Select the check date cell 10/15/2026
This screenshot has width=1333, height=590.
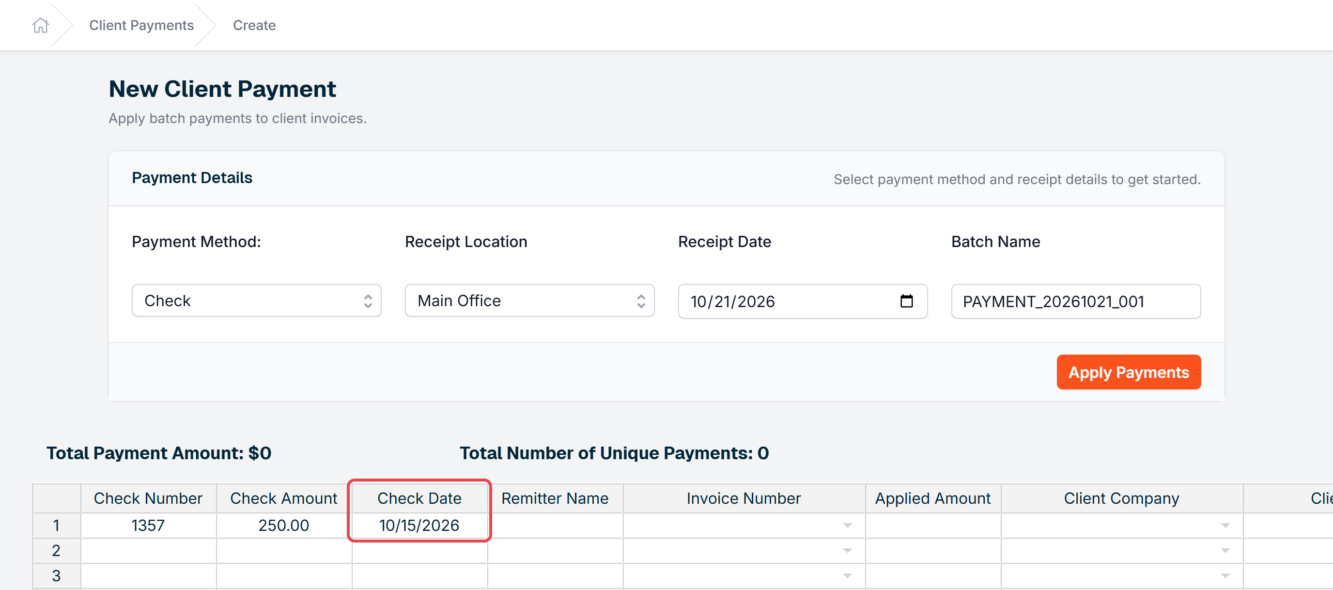click(419, 525)
